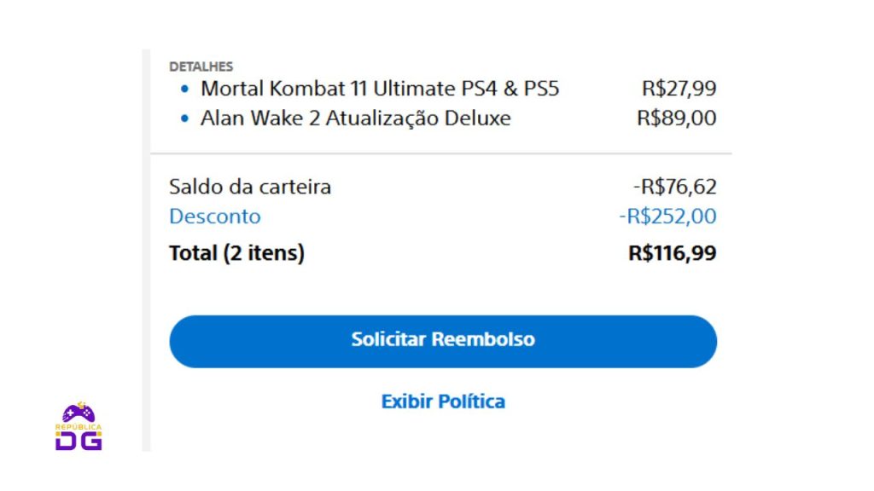
Task: Click the Saldo da carteira row
Action: pyautogui.click(x=443, y=187)
